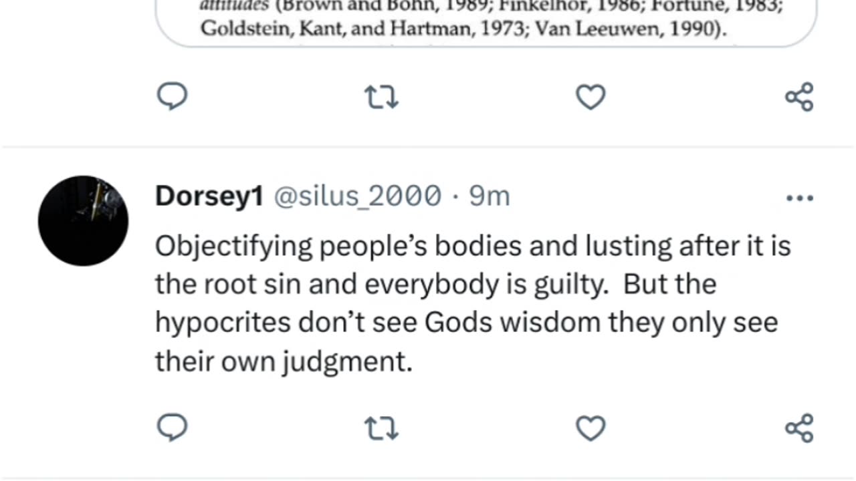
Task: Open the Dorsey1 display name link
Action: click(x=209, y=196)
